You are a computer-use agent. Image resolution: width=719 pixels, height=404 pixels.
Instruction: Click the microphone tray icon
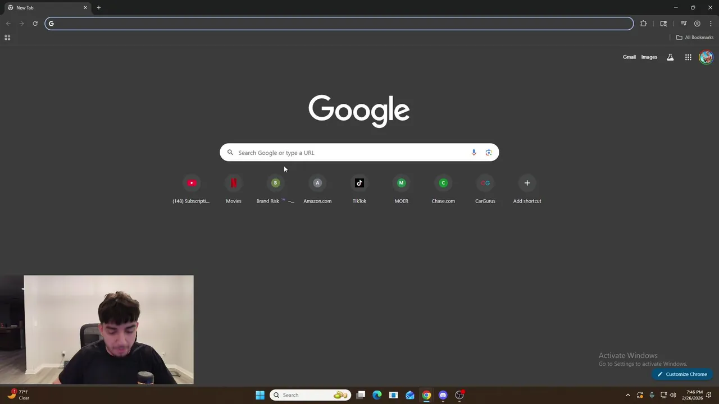[x=652, y=395]
